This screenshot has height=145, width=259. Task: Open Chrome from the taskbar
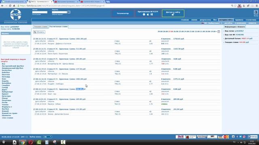pyautogui.click(x=23, y=142)
